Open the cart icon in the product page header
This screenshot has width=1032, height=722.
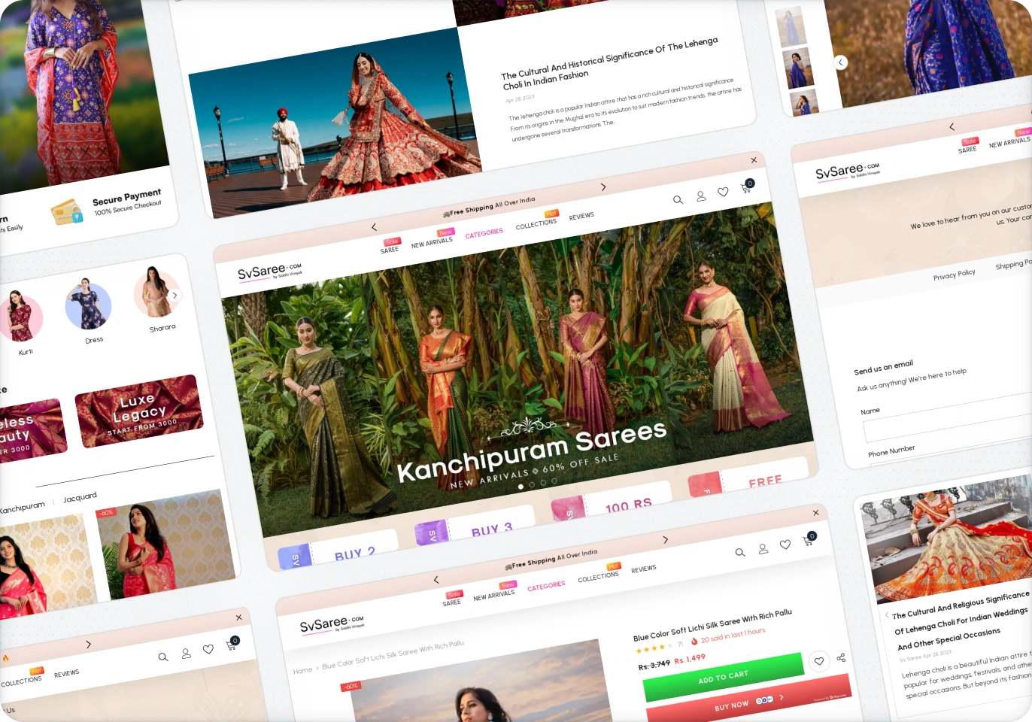809,539
